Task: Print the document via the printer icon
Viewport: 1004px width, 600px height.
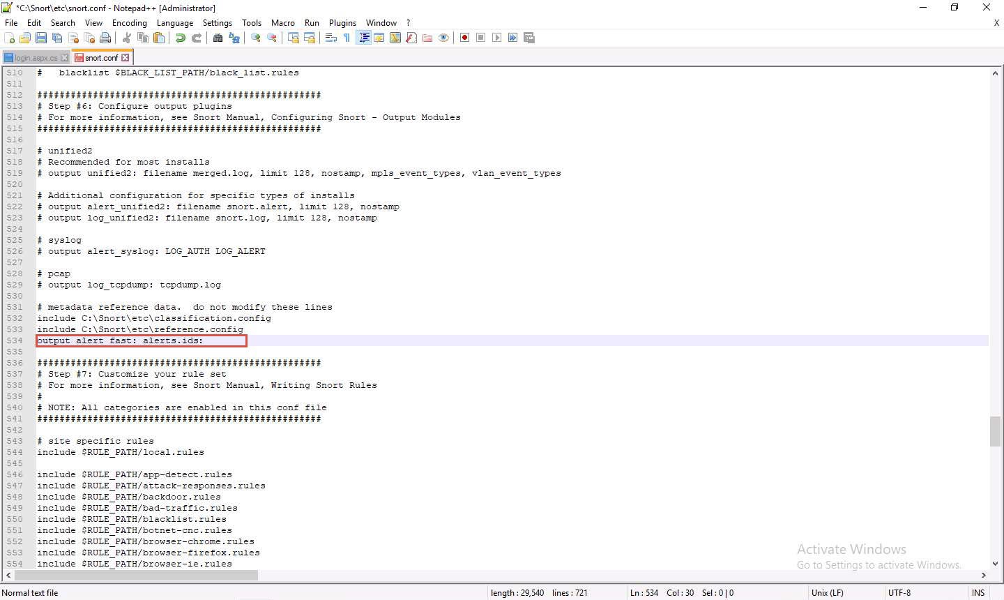Action: click(105, 38)
